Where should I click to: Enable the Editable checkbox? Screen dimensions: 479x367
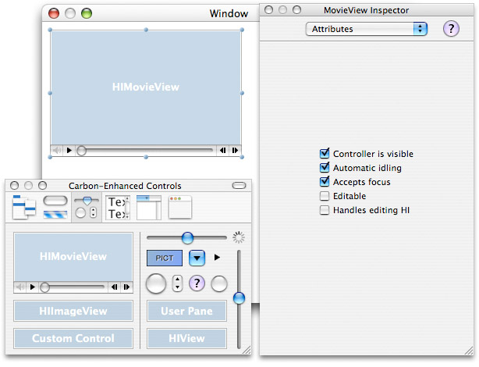coord(325,196)
